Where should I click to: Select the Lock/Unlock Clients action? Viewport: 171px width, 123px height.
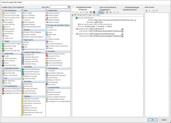pos(54,65)
